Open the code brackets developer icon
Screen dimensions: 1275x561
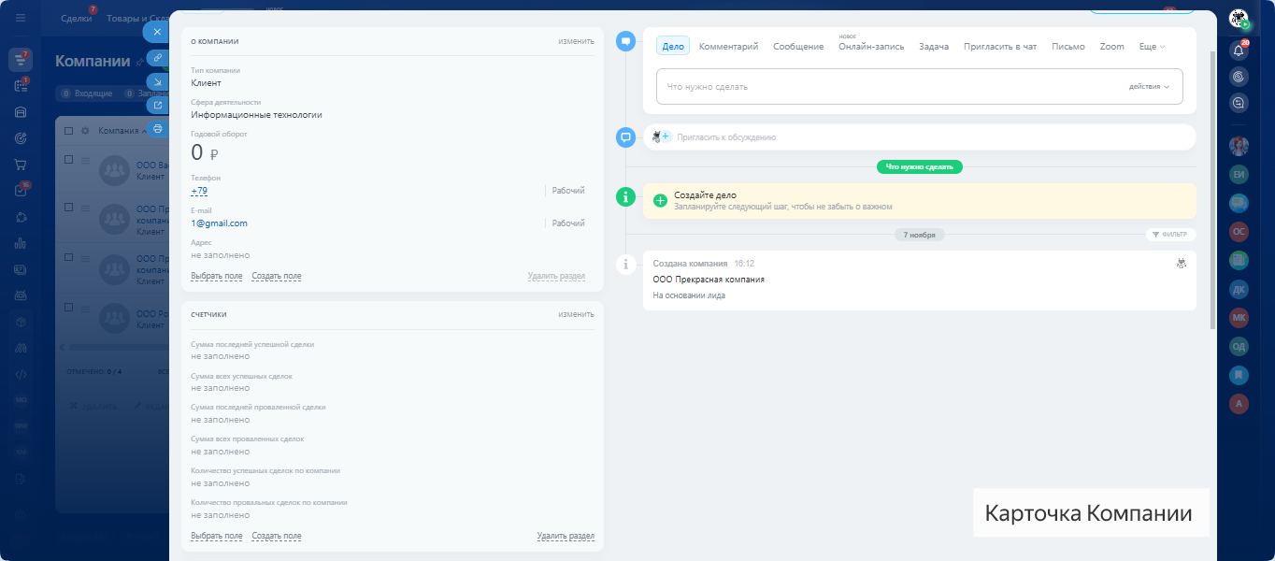[21, 373]
